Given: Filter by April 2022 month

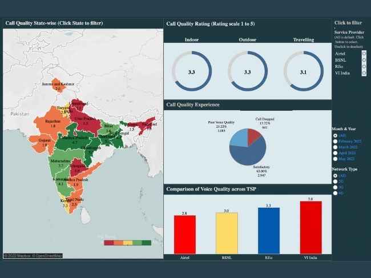Looking at the screenshot, I should (335, 153).
